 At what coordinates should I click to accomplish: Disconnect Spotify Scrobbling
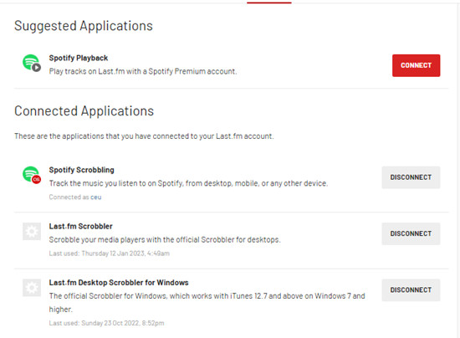click(411, 177)
